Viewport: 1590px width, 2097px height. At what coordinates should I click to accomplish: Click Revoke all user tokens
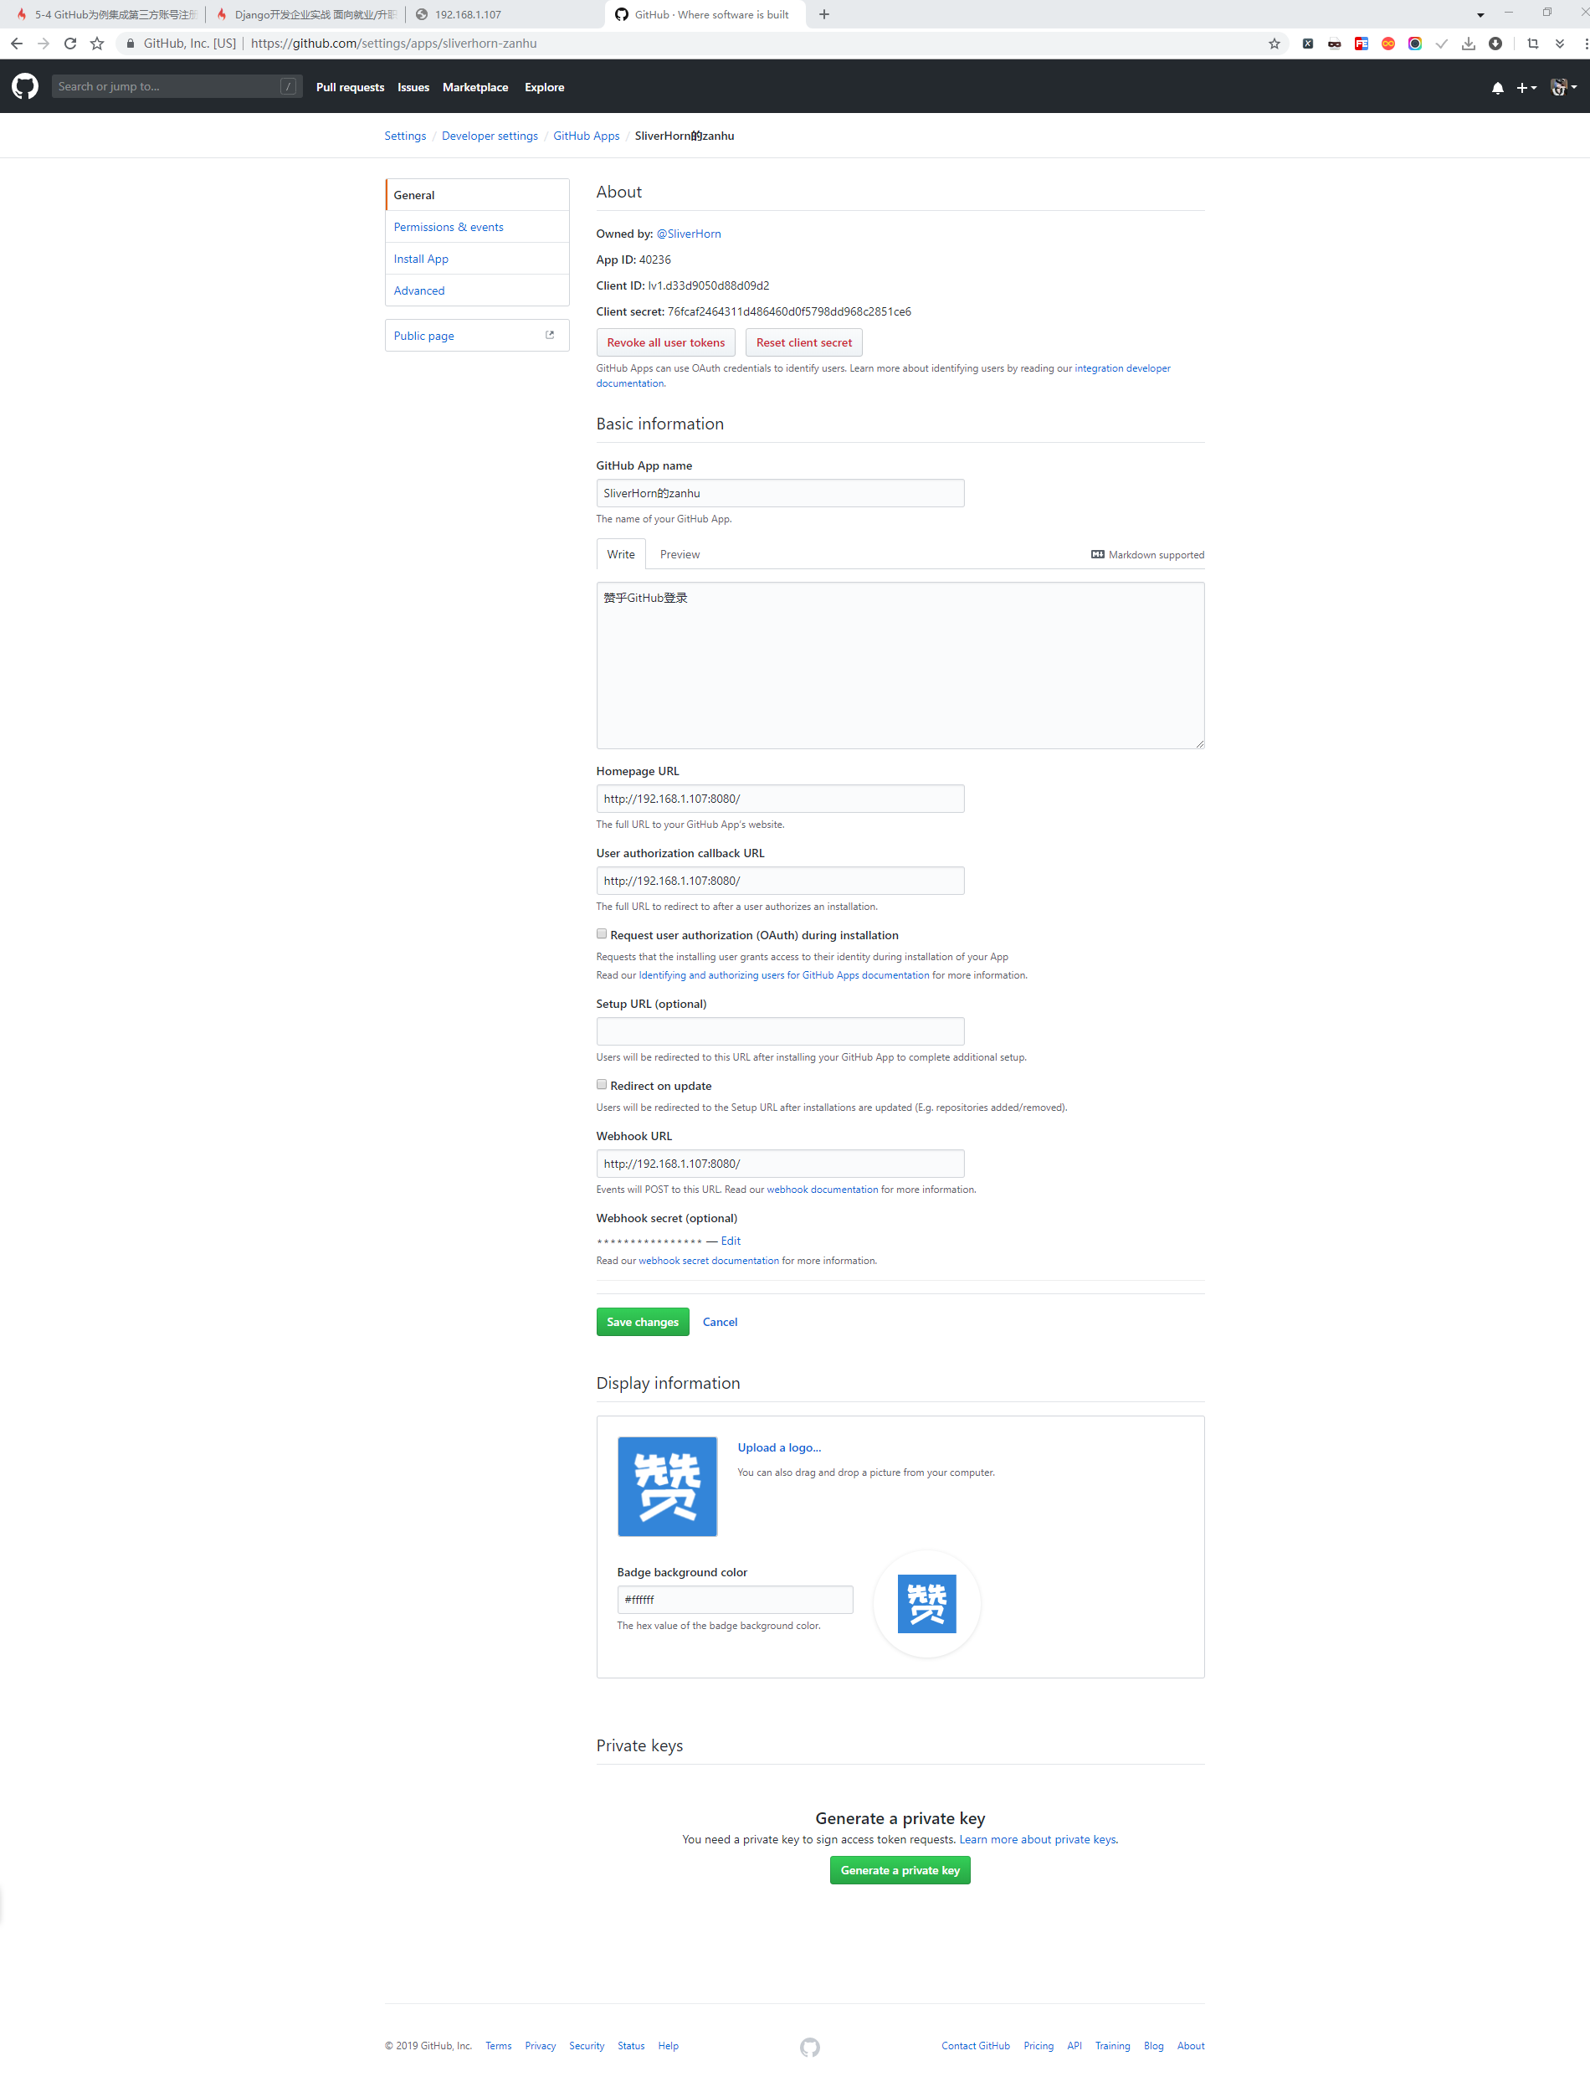(x=665, y=342)
